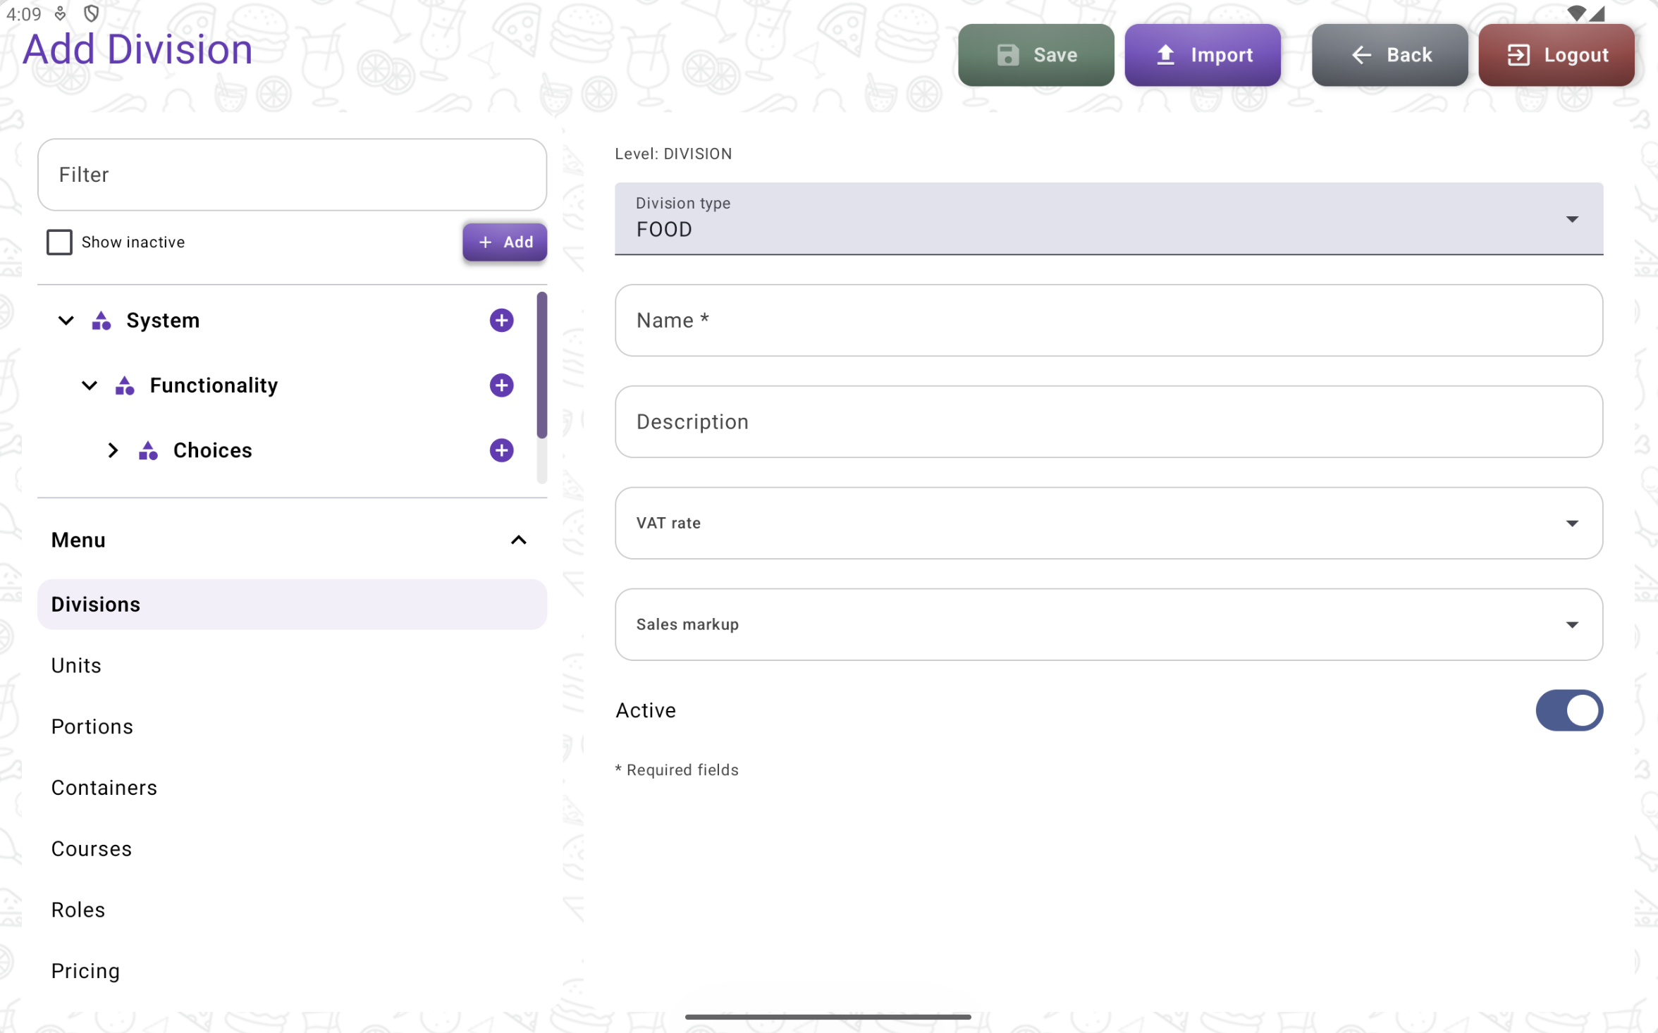Collapse the Menu section chevron
The height and width of the screenshot is (1033, 1658).
point(518,540)
